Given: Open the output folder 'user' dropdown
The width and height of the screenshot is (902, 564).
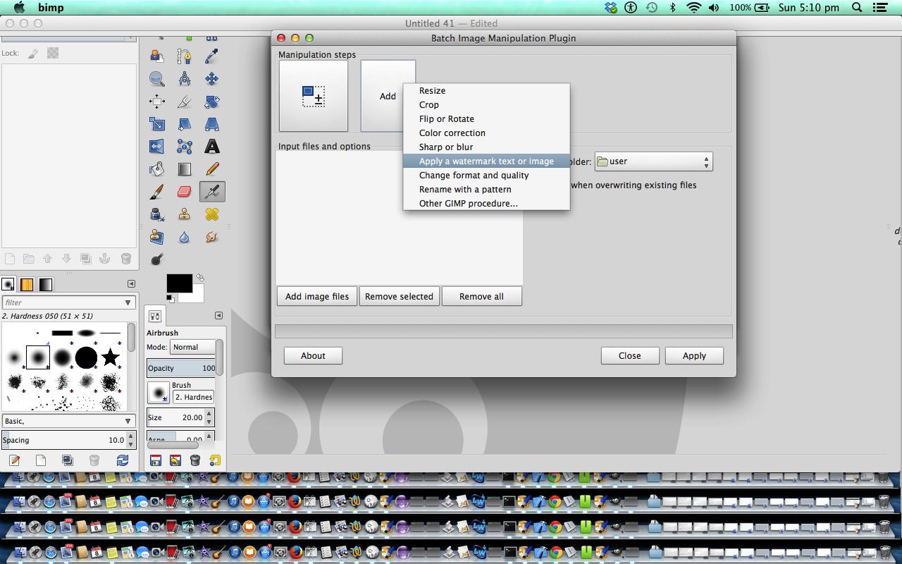Looking at the screenshot, I should (x=654, y=161).
